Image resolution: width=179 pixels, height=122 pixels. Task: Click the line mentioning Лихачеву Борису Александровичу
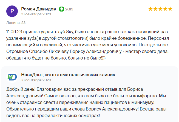pyautogui.click(x=87, y=52)
